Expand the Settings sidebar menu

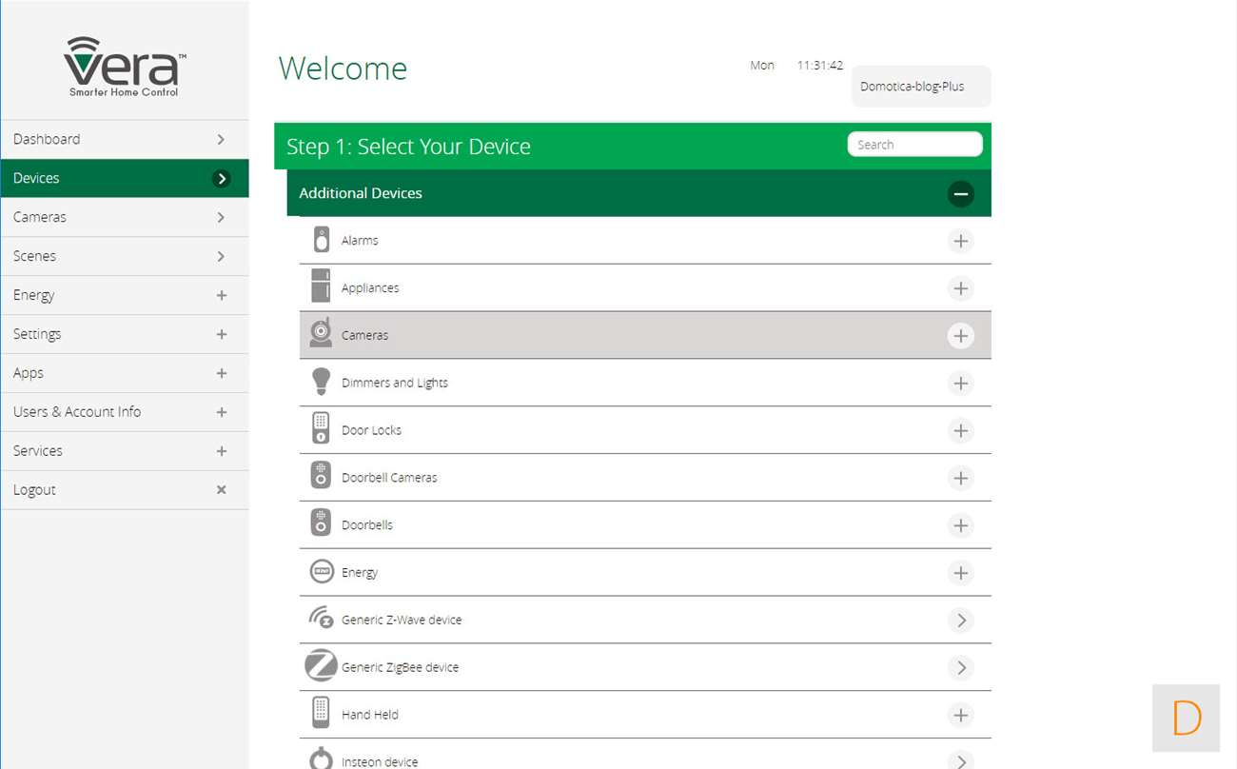click(x=125, y=334)
